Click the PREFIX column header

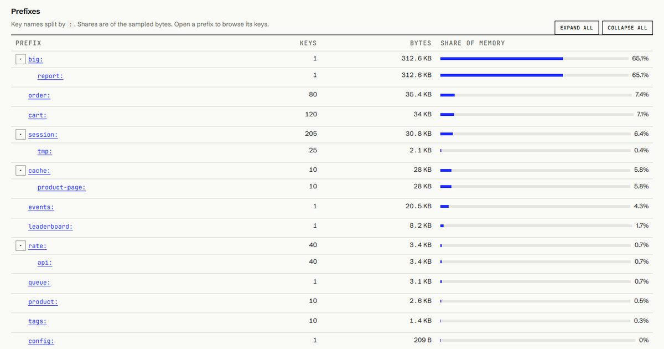[28, 43]
